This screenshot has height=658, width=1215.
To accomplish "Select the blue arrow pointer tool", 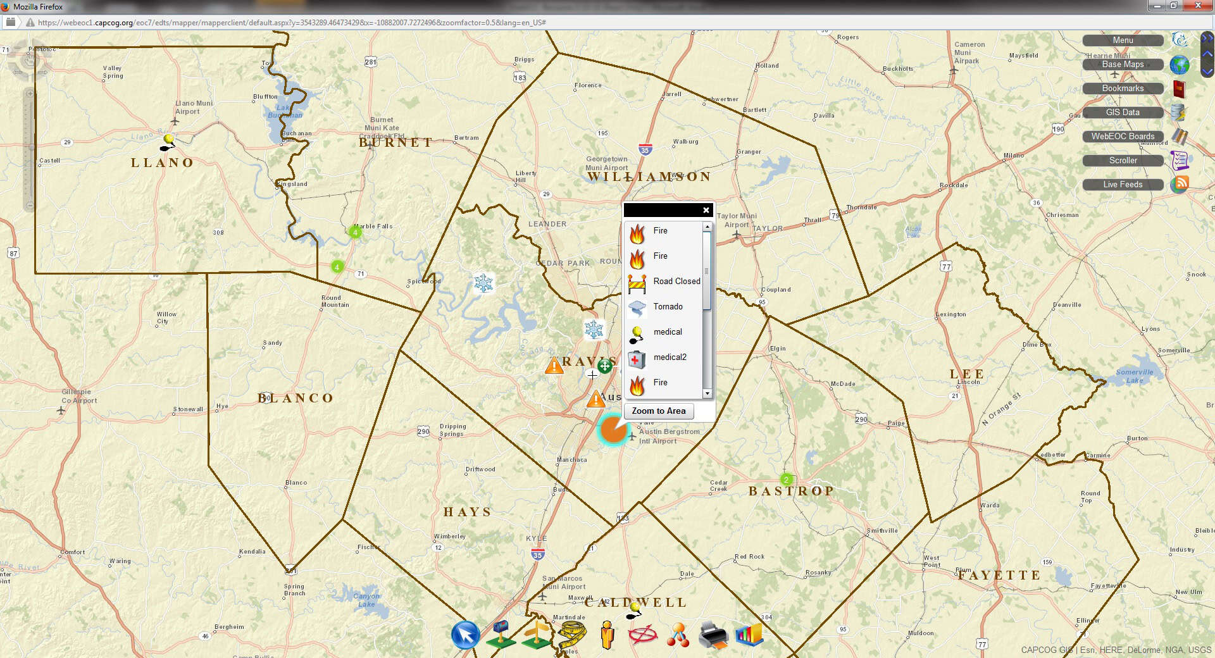I will point(465,635).
